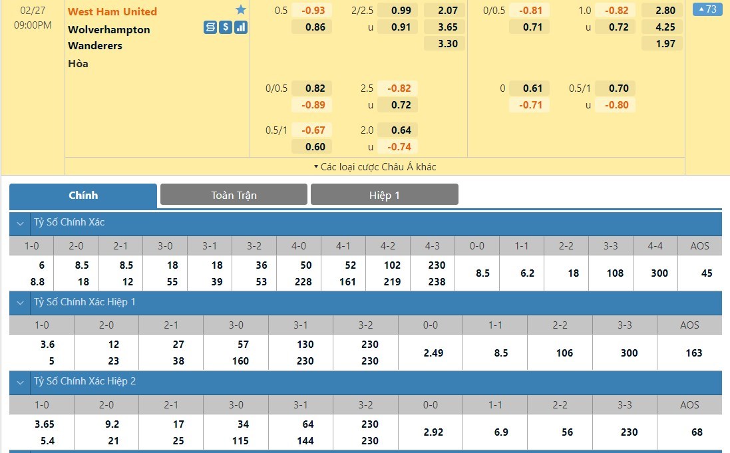Switch to the 'Chính' tab
This screenshot has height=453, width=730.
click(x=83, y=196)
